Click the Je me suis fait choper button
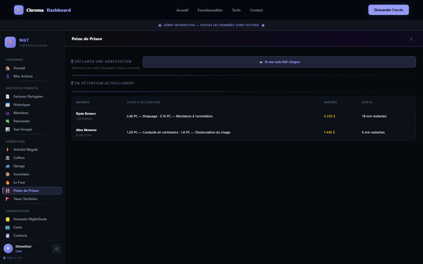The image size is (423, 264). tap(279, 62)
